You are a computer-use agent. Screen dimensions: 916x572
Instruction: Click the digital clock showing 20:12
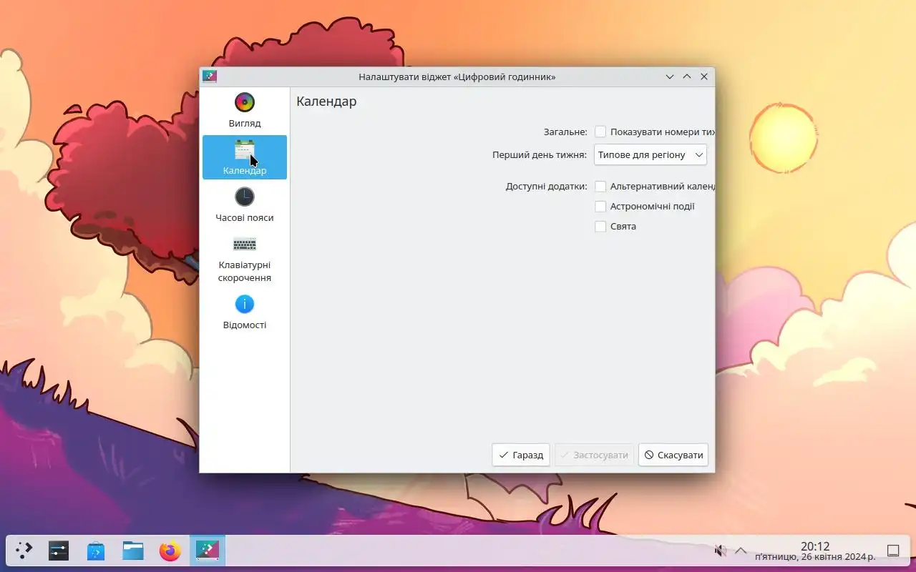(x=814, y=551)
